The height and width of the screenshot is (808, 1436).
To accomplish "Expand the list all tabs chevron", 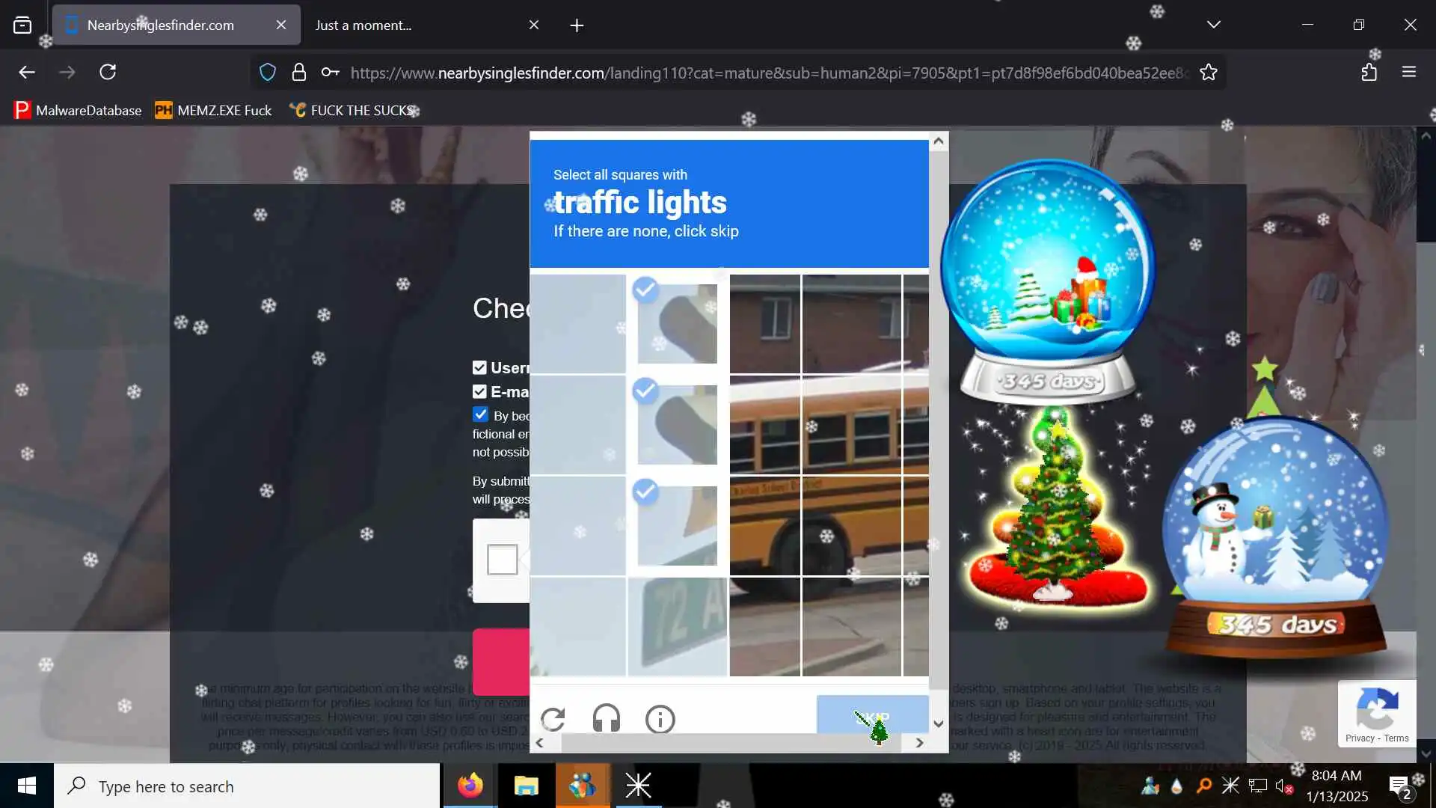I will click(x=1213, y=25).
